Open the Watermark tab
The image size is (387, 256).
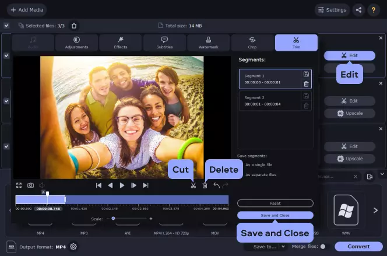208,43
